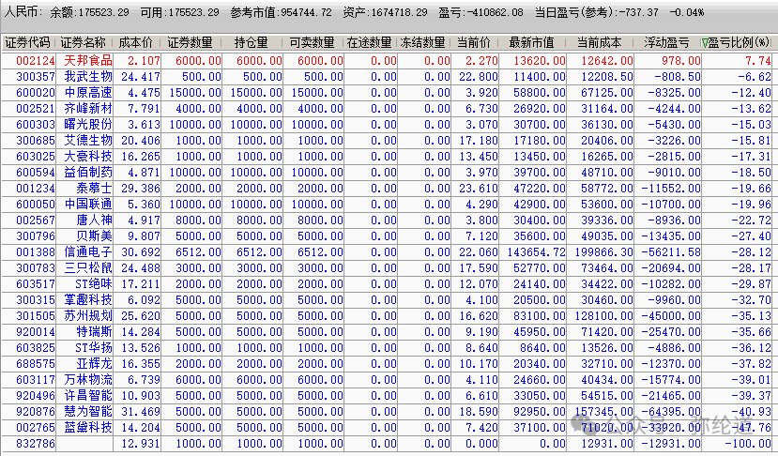778x456 pixels.
Task: Click market value cell 143654.72
Action: tap(536, 252)
